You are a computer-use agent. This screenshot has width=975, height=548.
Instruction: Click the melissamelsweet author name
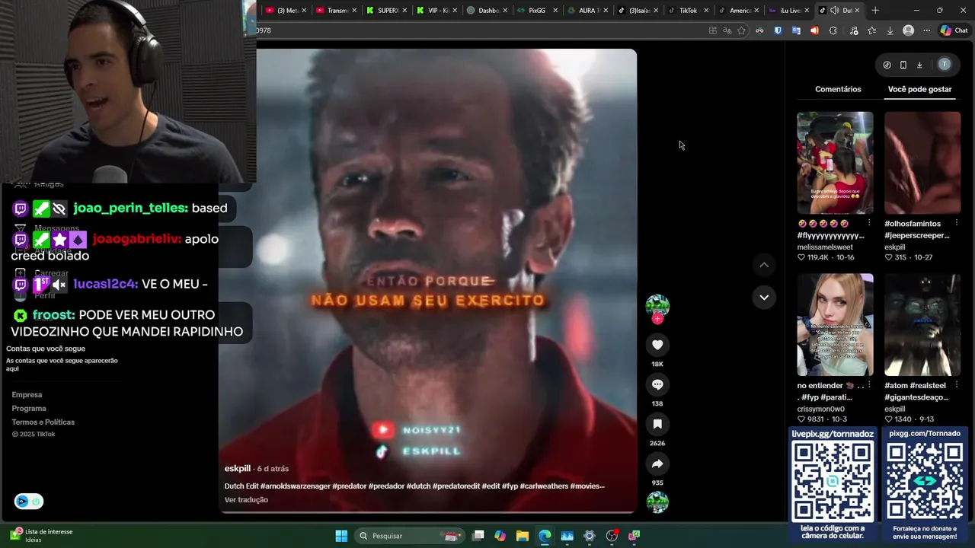click(825, 247)
